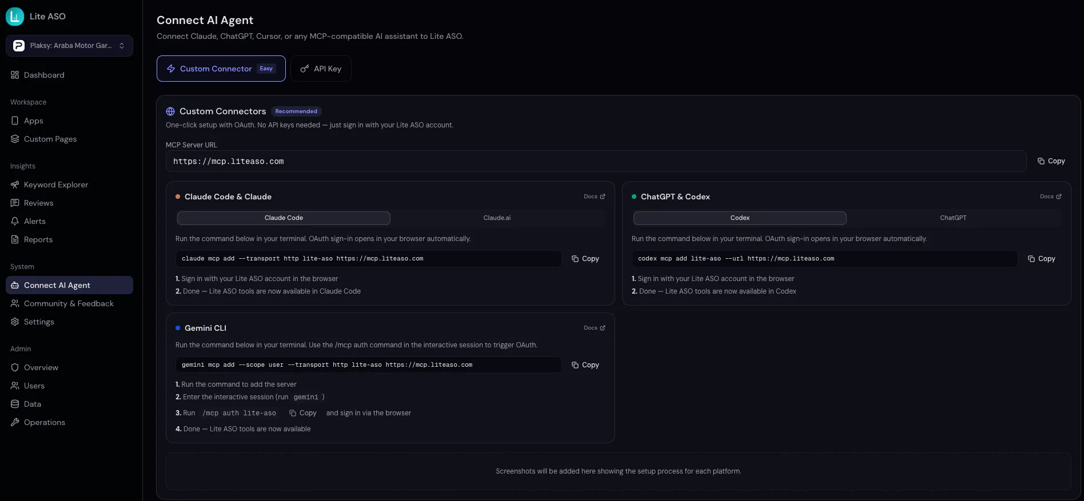1084x501 pixels.
Task: Go to Apps in Workspace section
Action: (x=69, y=121)
